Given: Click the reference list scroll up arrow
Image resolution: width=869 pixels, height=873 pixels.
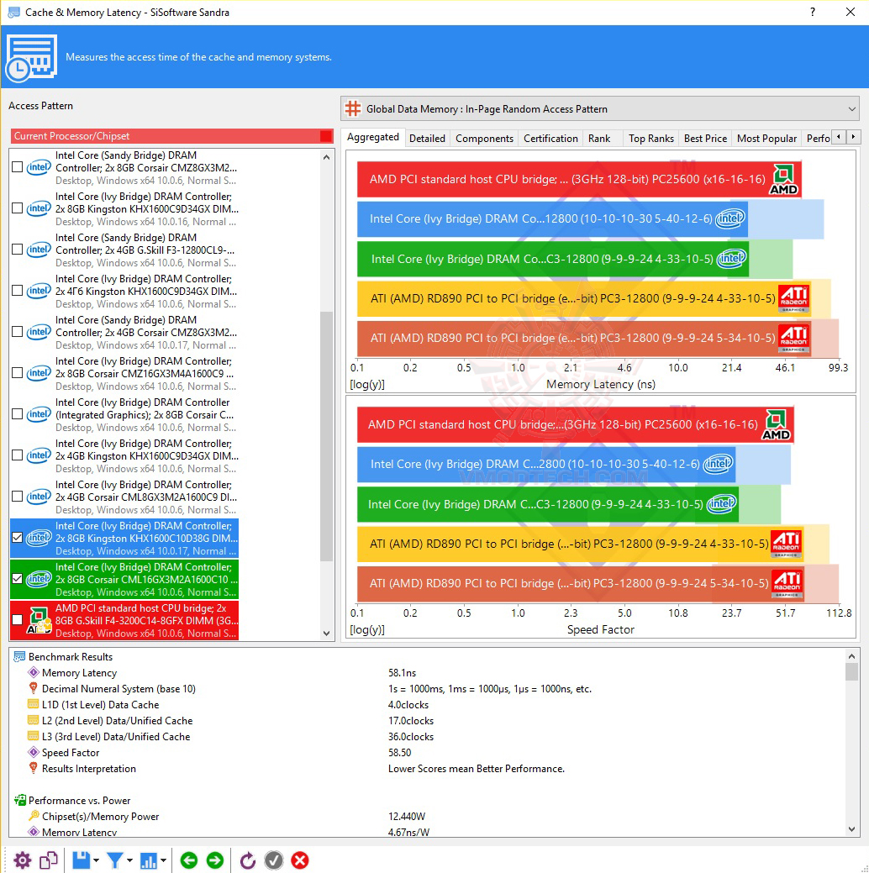Looking at the screenshot, I should coord(326,158).
